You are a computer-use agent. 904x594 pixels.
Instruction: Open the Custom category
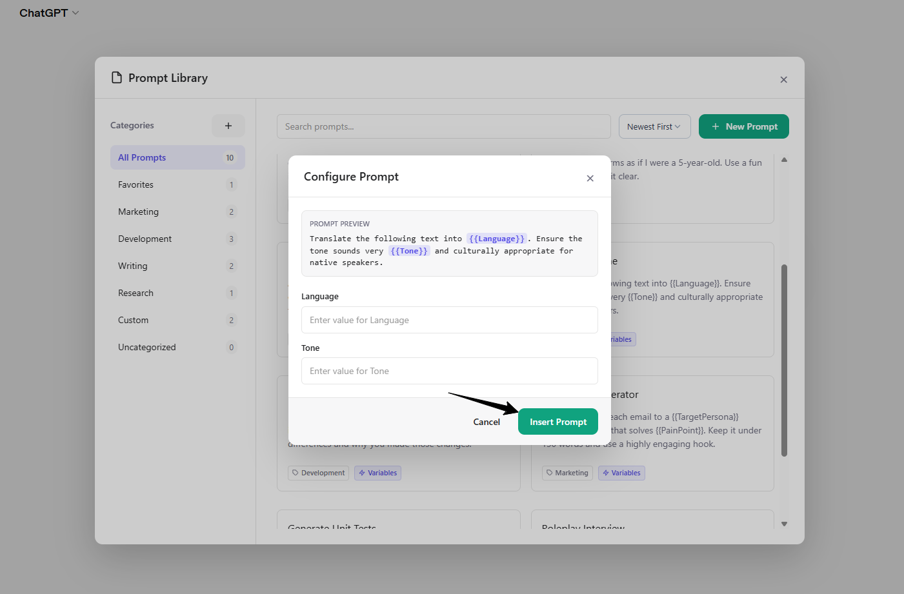pos(177,320)
